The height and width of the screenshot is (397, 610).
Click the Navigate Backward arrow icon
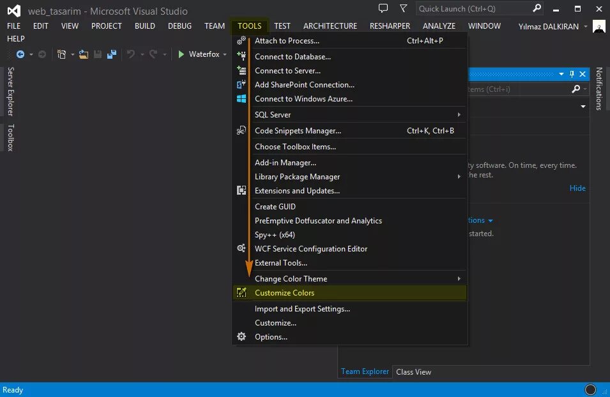click(x=20, y=54)
